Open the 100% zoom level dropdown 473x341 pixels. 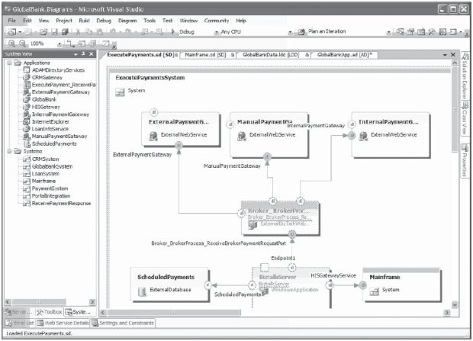click(60, 44)
